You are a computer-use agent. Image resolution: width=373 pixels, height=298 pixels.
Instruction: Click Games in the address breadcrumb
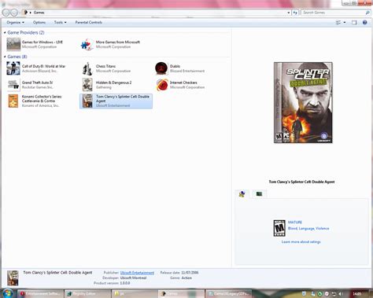coord(39,13)
